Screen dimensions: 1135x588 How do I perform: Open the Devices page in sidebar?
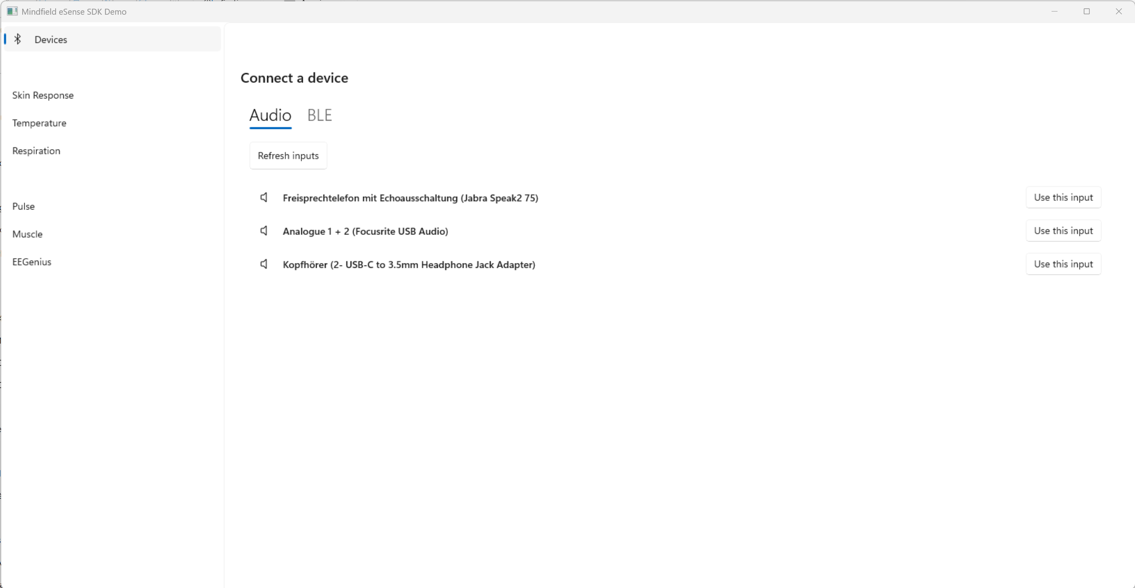(112, 39)
